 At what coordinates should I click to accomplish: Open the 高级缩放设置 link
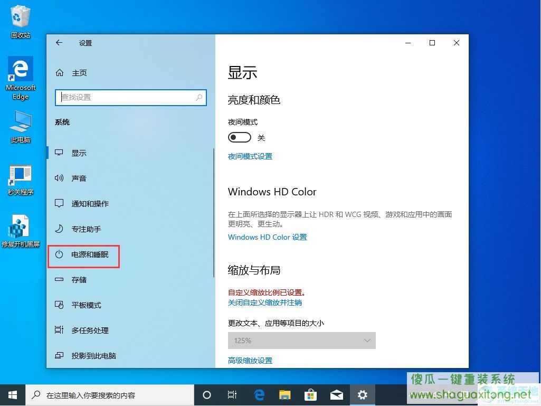[x=250, y=361]
